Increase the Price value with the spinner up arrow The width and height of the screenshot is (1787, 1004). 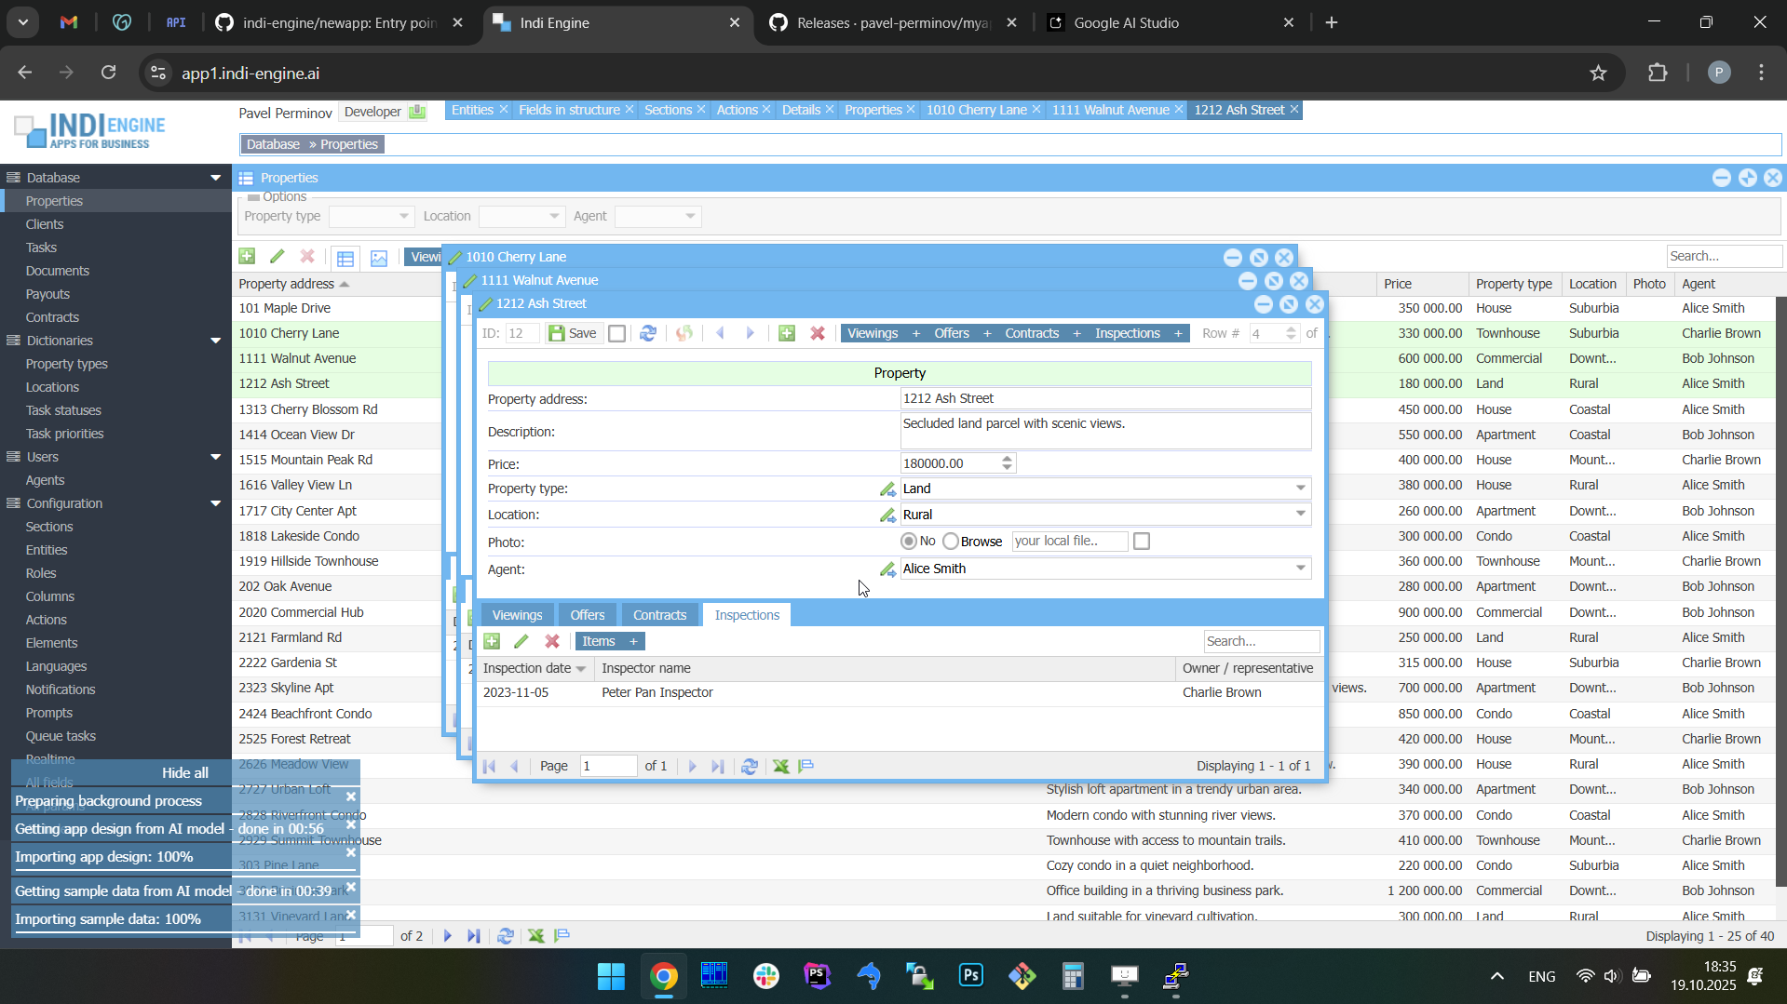point(1007,459)
